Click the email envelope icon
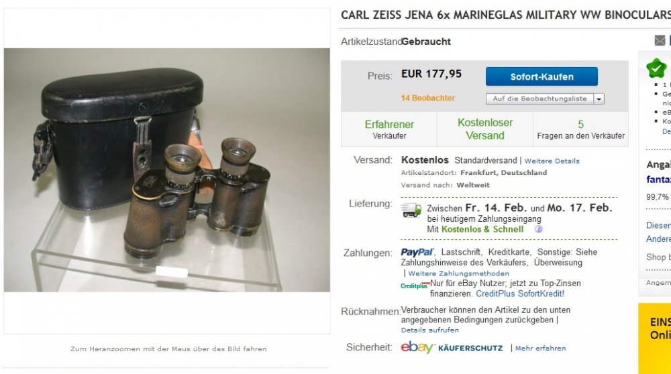 click(x=660, y=41)
